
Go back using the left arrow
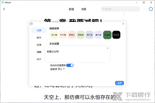click(x=4, y=9)
